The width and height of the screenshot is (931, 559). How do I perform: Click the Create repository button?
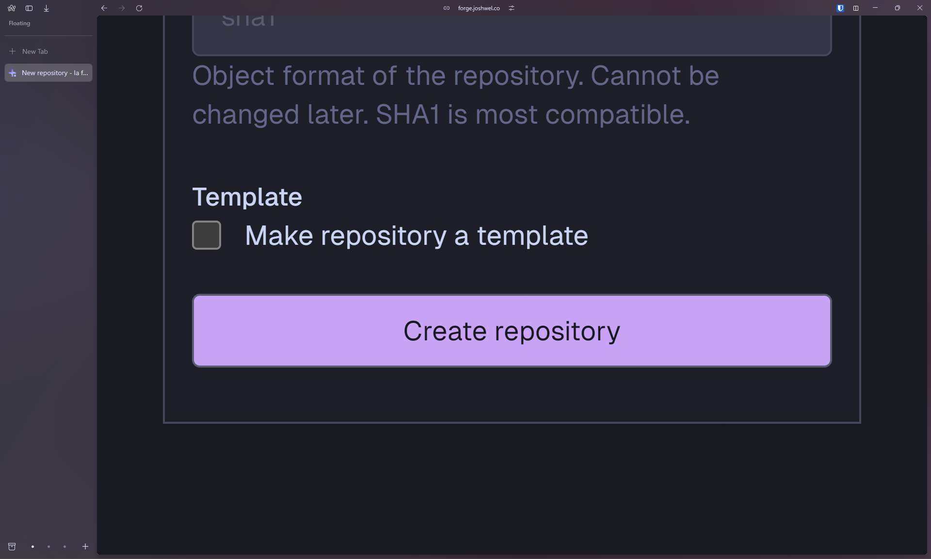[x=512, y=331]
